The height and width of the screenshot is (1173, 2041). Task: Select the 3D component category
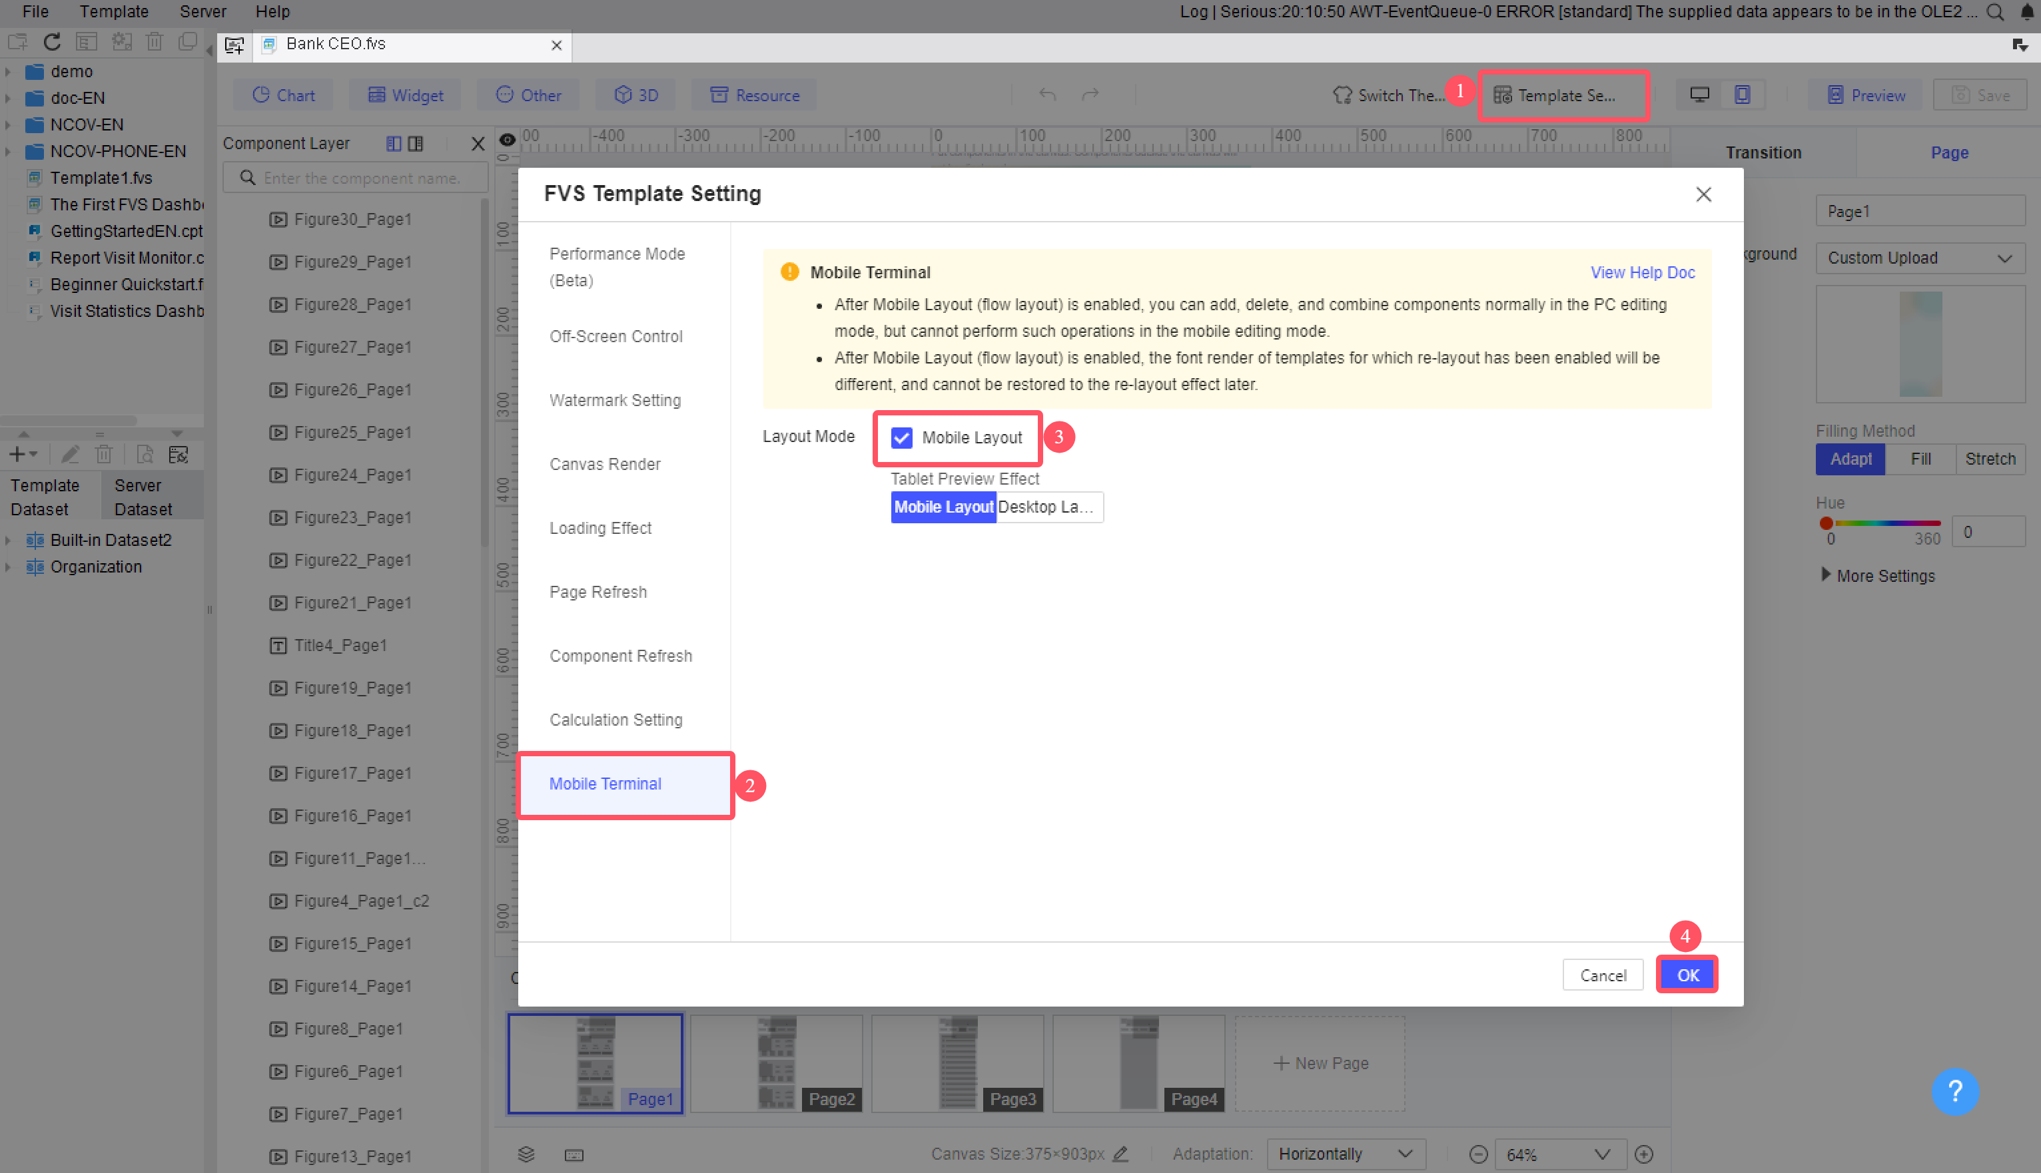click(x=635, y=95)
